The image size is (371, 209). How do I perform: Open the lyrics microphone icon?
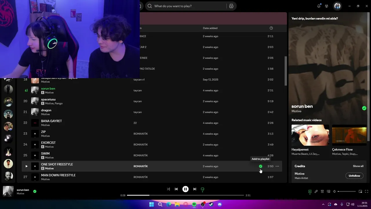[316, 191]
